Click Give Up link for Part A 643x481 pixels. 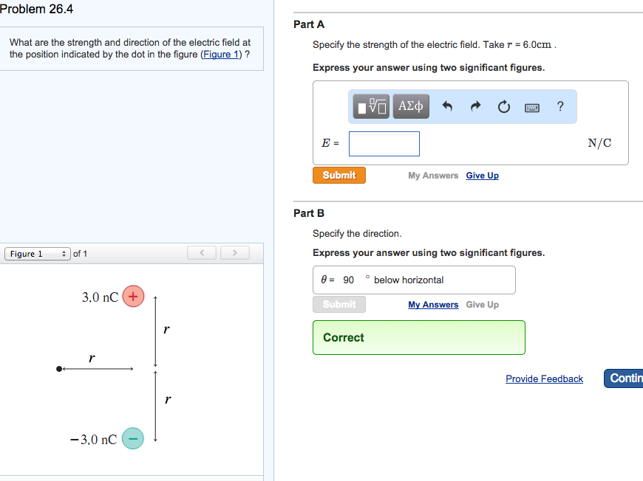point(482,176)
